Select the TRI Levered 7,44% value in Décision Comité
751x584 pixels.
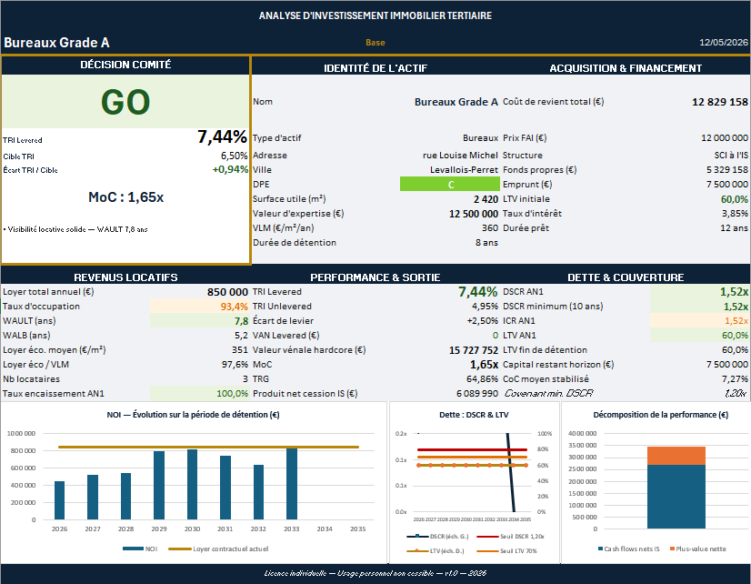click(222, 137)
